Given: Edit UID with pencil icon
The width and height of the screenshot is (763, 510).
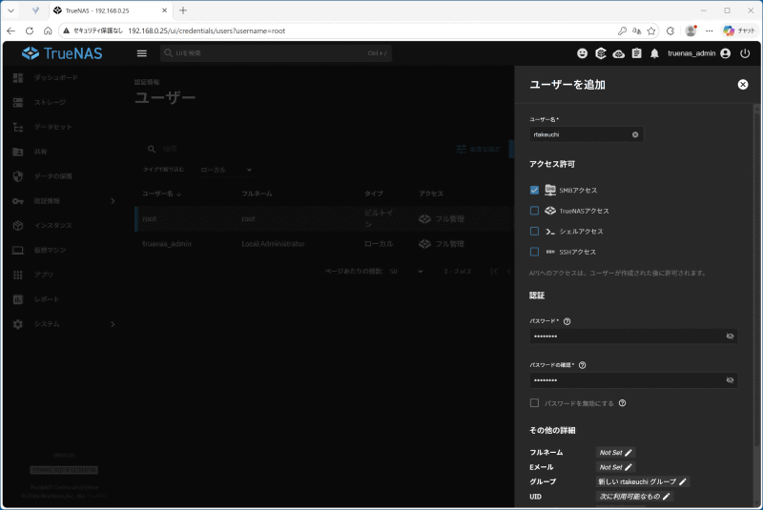Looking at the screenshot, I should (x=667, y=497).
